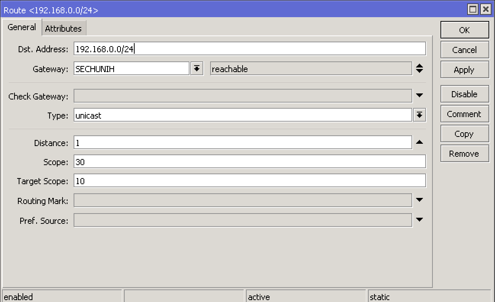Edit the Scope value 30
Screen dimensions: 495x302
(x=250, y=162)
